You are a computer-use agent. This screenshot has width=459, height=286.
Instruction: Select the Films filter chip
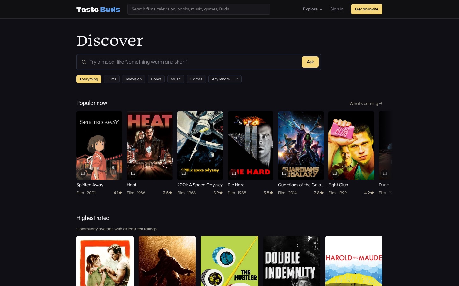pos(112,79)
